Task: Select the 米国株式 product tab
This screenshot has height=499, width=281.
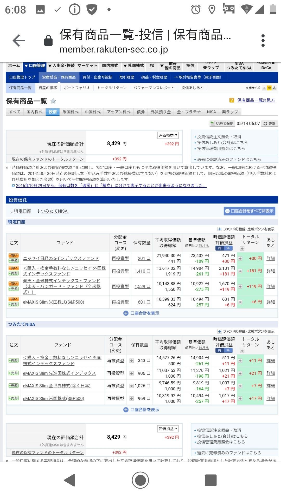Action: click(71, 112)
